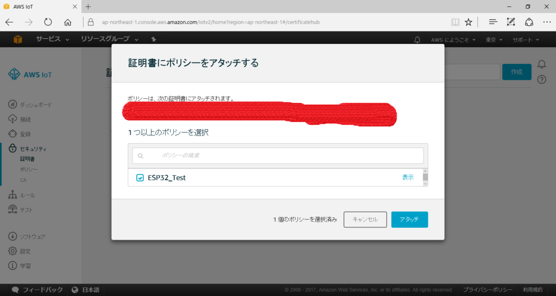
Task: Click the padlock site info icon
Action: coord(91,22)
